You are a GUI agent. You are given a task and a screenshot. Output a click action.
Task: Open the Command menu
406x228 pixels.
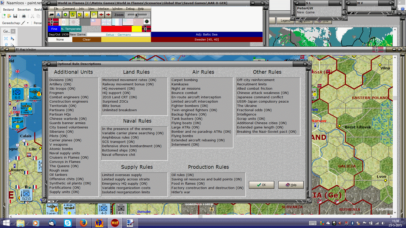tap(69, 9)
